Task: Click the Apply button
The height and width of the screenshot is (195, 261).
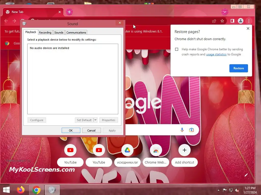Action: [x=112, y=131]
